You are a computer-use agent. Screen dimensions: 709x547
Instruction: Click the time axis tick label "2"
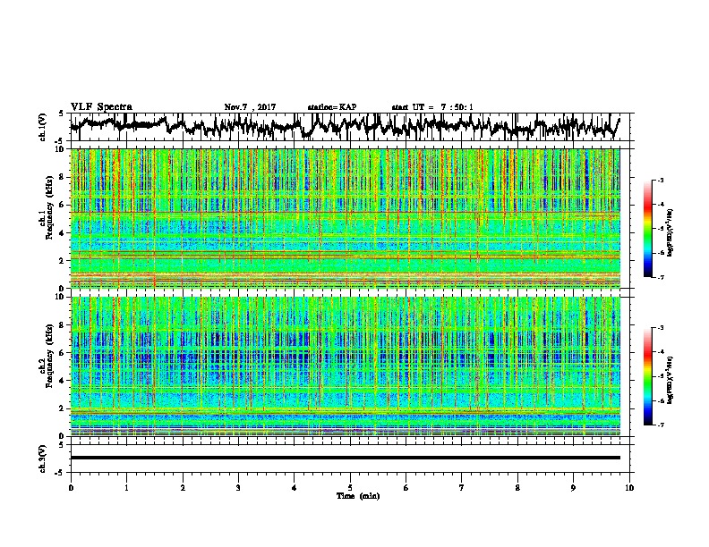click(x=183, y=488)
